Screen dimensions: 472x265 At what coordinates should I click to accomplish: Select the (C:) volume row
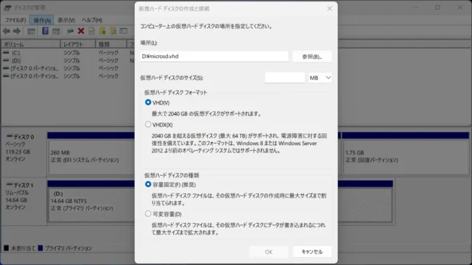coord(67,53)
